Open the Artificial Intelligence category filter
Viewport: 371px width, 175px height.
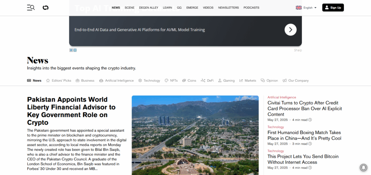[116, 81]
